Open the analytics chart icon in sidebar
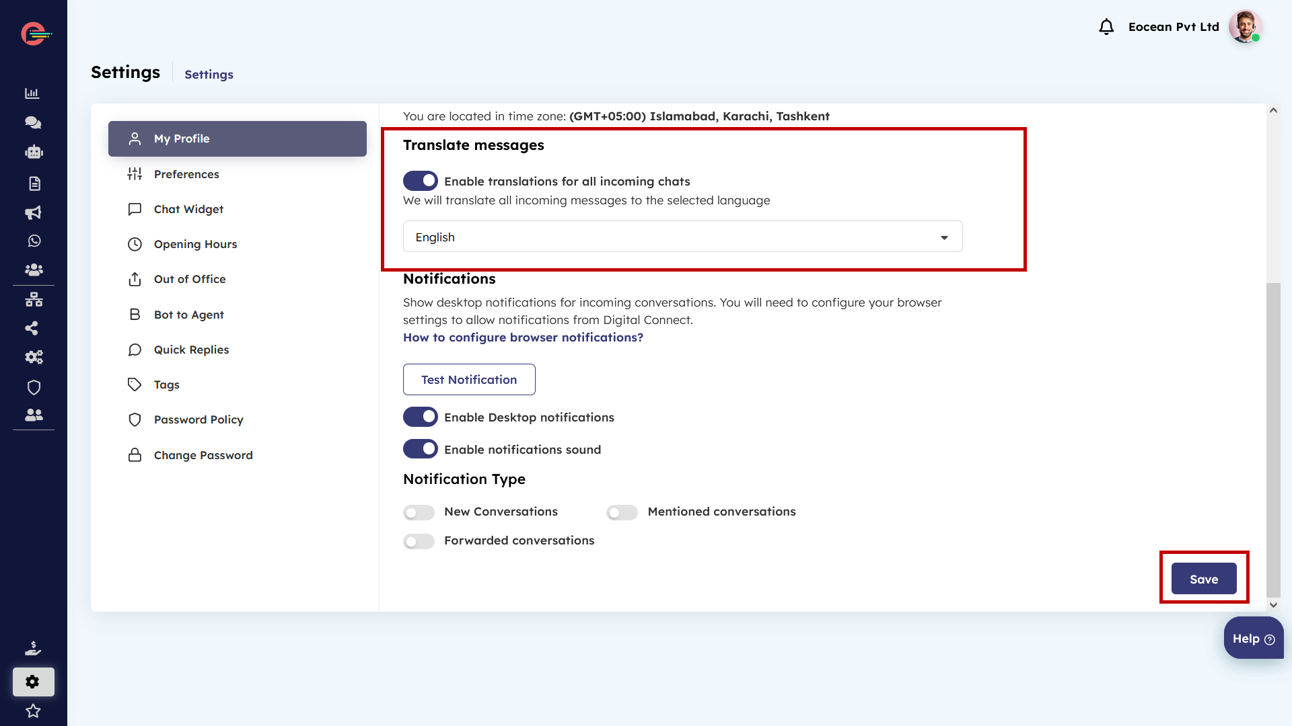 click(32, 93)
